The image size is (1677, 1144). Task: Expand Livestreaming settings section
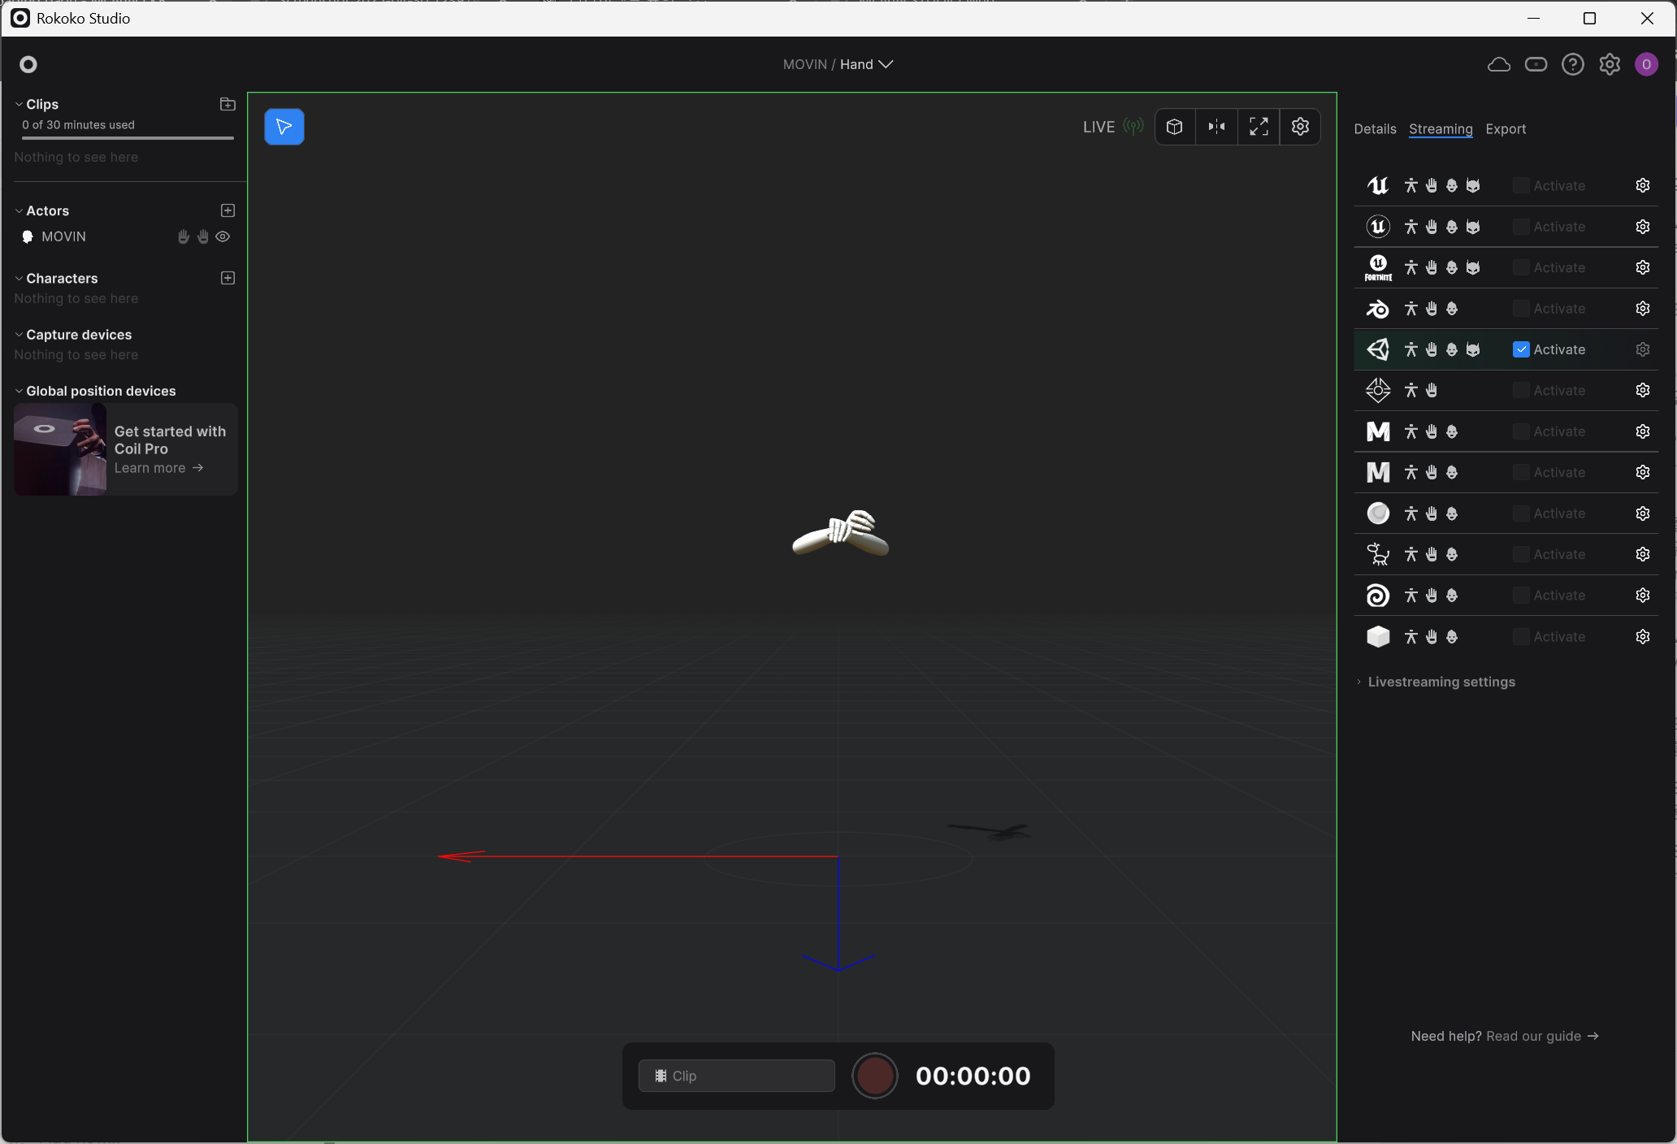pyautogui.click(x=1441, y=682)
